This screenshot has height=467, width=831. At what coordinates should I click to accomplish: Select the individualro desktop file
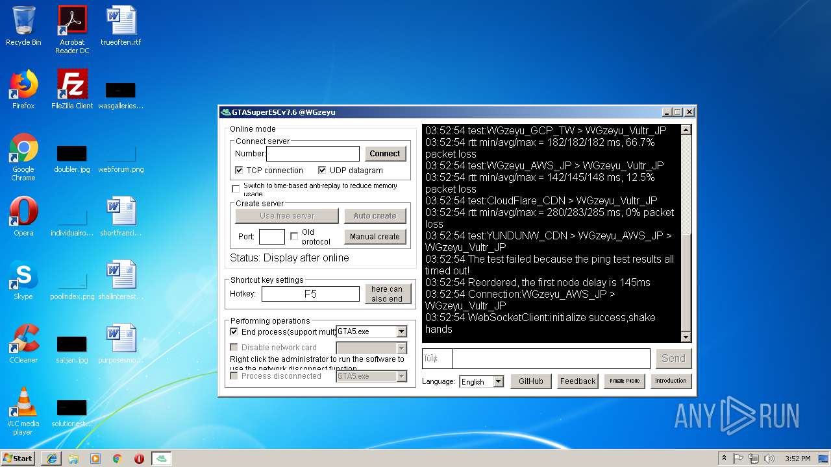click(x=72, y=222)
